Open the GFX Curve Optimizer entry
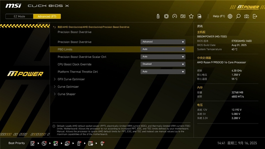This screenshot has width=265, height=149. click(71, 79)
